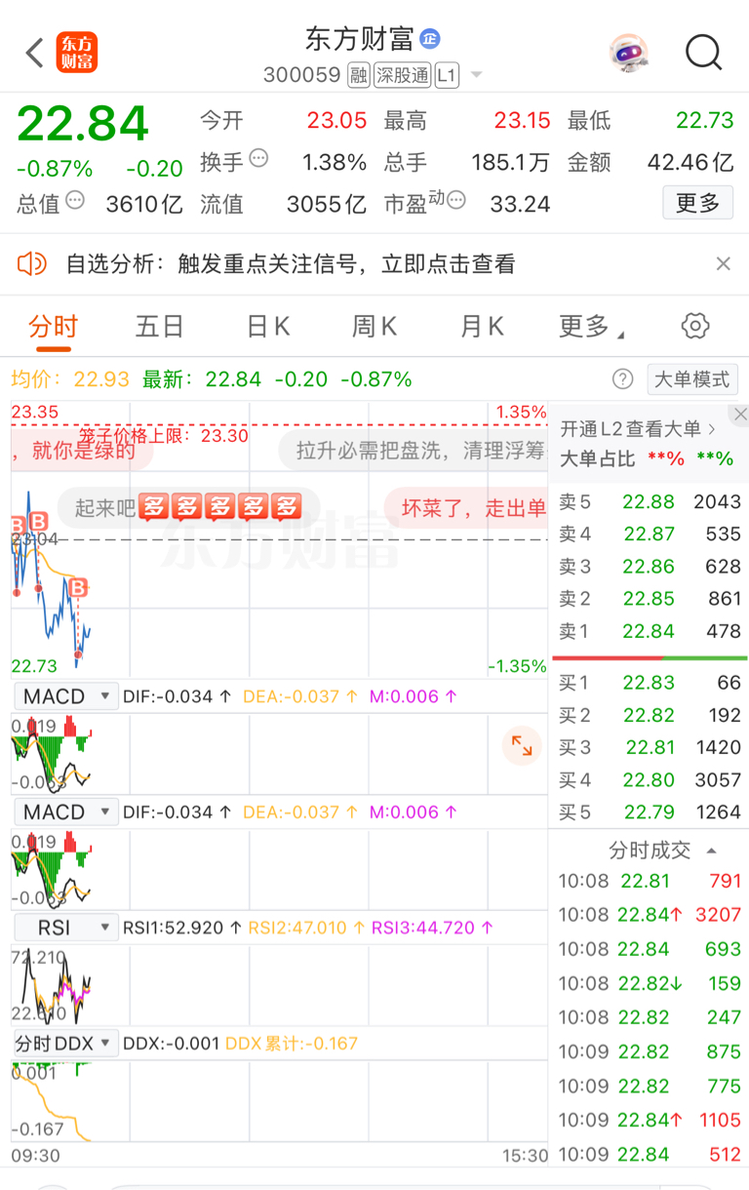The height and width of the screenshot is (1190, 749).
Task: Expand the stock code dropdown arrow
Action: point(476,75)
